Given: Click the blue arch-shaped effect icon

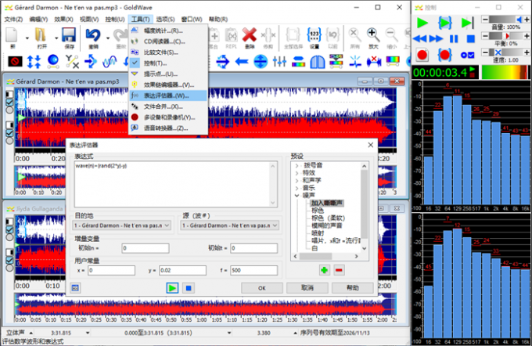Looking at the screenshot, I should pos(317,62).
